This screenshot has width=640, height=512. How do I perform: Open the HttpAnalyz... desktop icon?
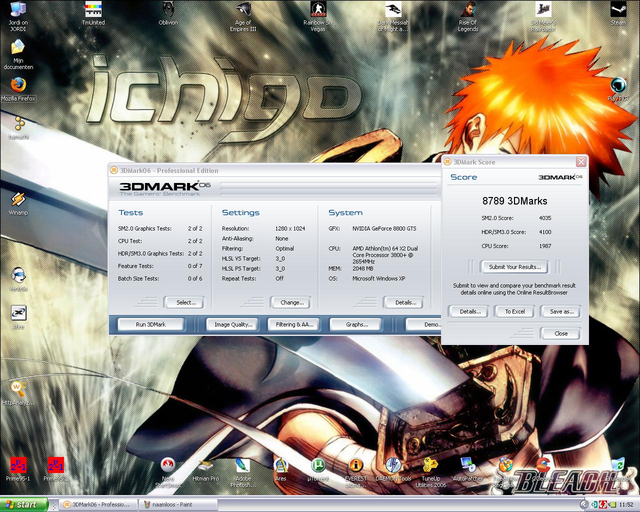click(x=18, y=393)
